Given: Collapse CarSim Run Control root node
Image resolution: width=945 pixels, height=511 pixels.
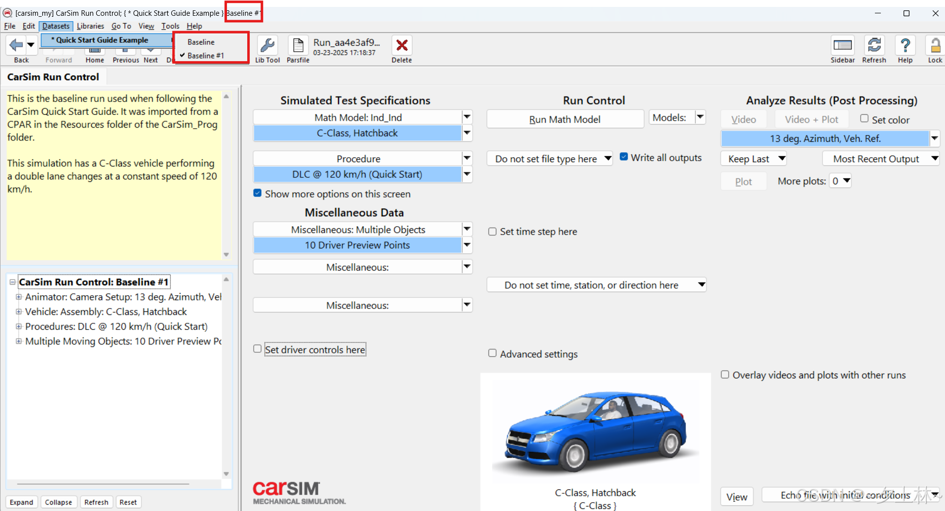Looking at the screenshot, I should (x=12, y=282).
